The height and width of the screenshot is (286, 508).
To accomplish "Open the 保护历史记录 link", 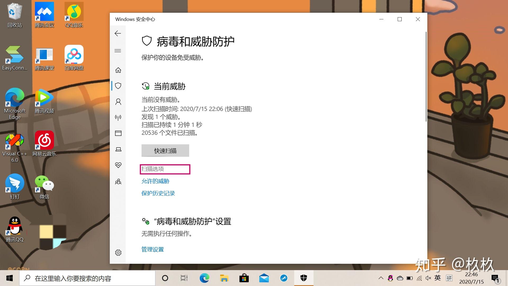I will point(158,193).
